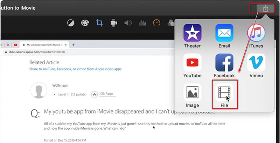280x143 pixels.
Task: Open the color correction palette tool
Action: 85,23
